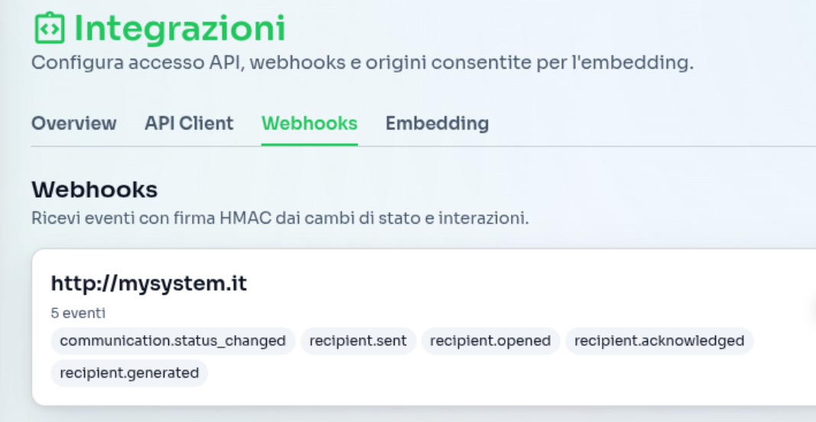Image resolution: width=816 pixels, height=422 pixels.
Task: Open the API Client tab
Action: point(189,123)
